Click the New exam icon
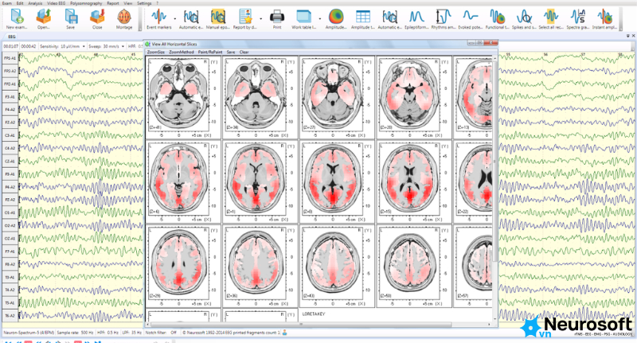 click(17, 19)
